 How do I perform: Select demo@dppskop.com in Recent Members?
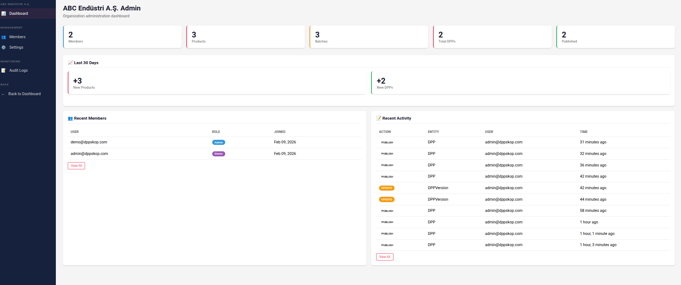(89, 142)
